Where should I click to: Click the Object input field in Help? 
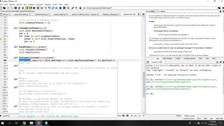click(x=192, y=11)
